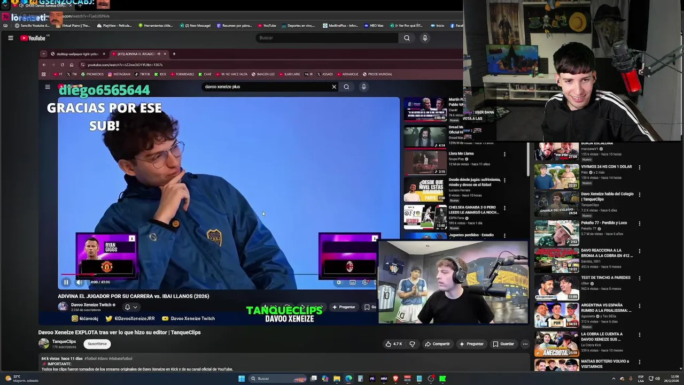Screen dimensions: 684x385
Task: Click the inner video's Preguntar button
Action: point(344,307)
